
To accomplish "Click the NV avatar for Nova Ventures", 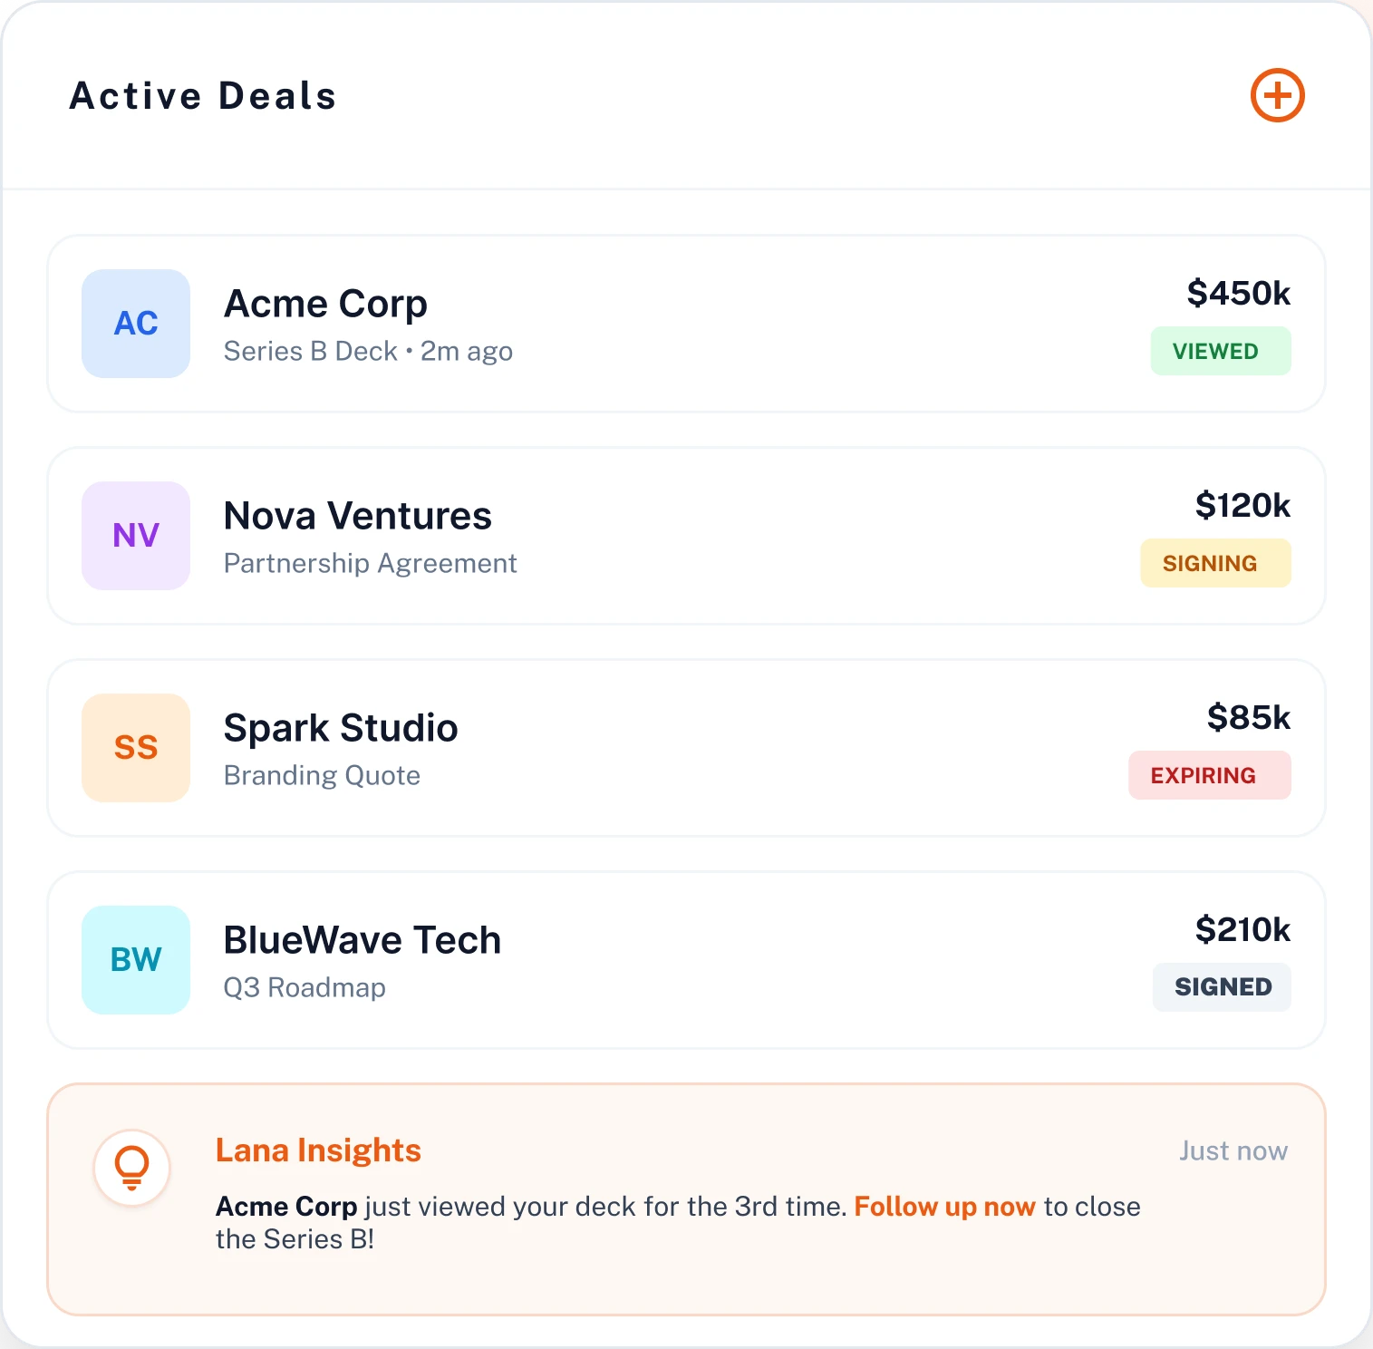I will pyautogui.click(x=136, y=536).
